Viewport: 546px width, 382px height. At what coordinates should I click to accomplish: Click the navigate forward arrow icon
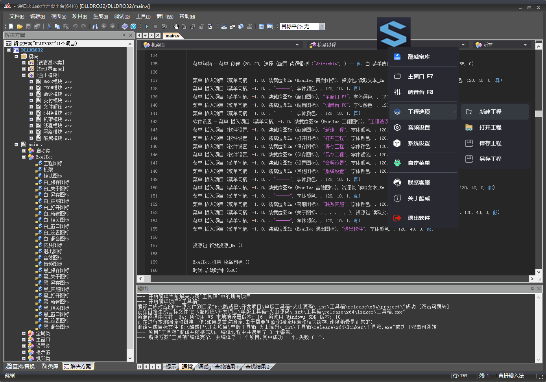pos(113,26)
